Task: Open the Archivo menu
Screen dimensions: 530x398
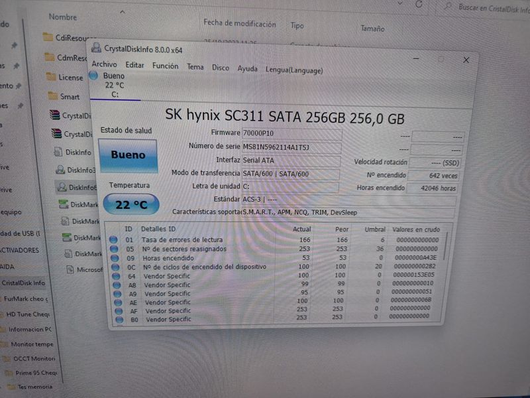Action: pos(104,64)
